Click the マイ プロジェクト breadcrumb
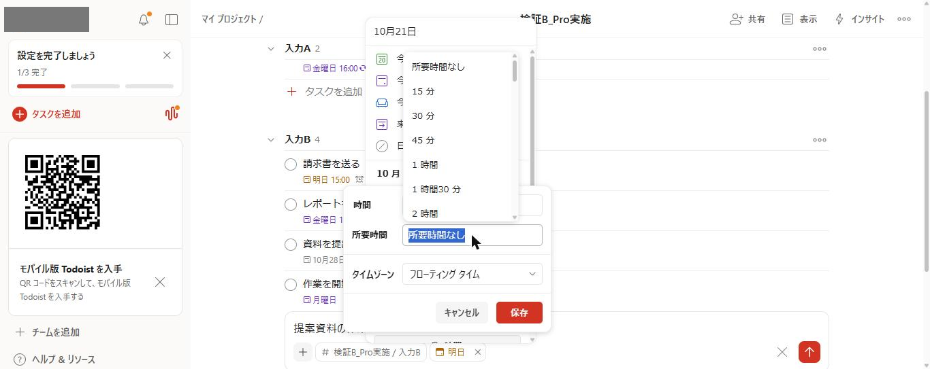The height and width of the screenshot is (369, 930). [x=229, y=19]
